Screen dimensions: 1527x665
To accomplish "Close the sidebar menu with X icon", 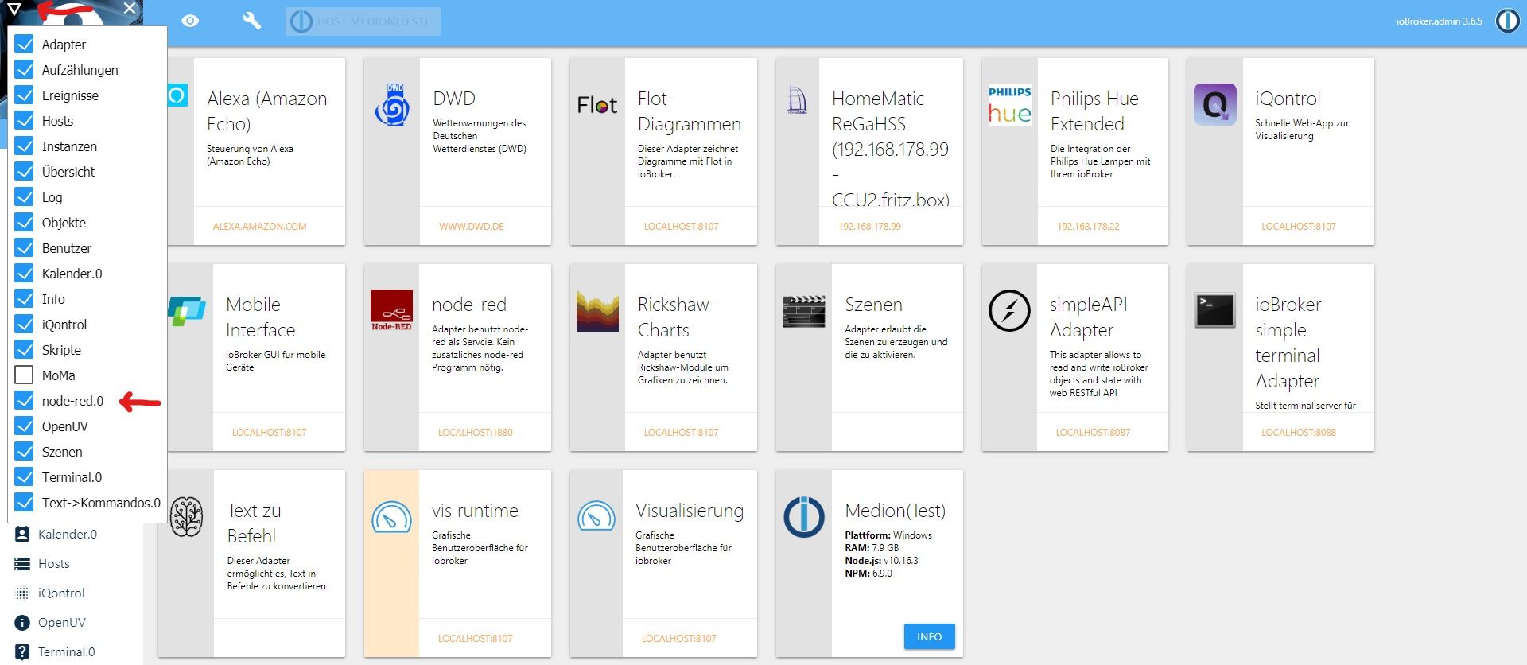I will tap(130, 8).
